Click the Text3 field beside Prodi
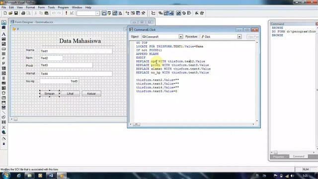Image resolution: width=318 pixels, height=179 pixels. coord(66,65)
